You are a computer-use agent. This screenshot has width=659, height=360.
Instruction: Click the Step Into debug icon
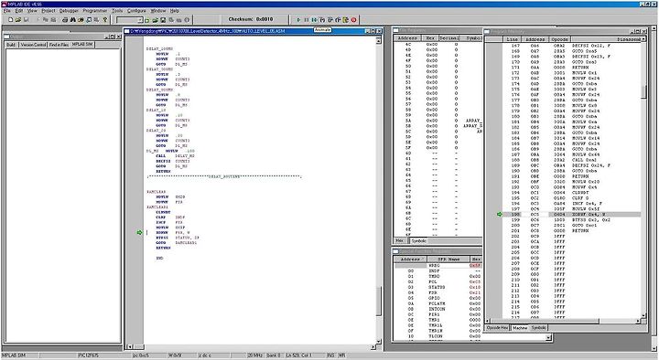[322, 20]
